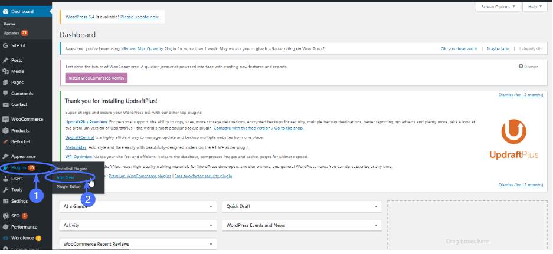Open the UpdraftPlus Premium link
The width and height of the screenshot is (553, 254).
[86, 121]
